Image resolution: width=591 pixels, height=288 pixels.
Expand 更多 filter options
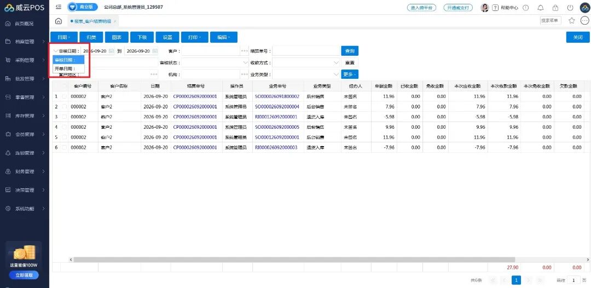point(350,74)
